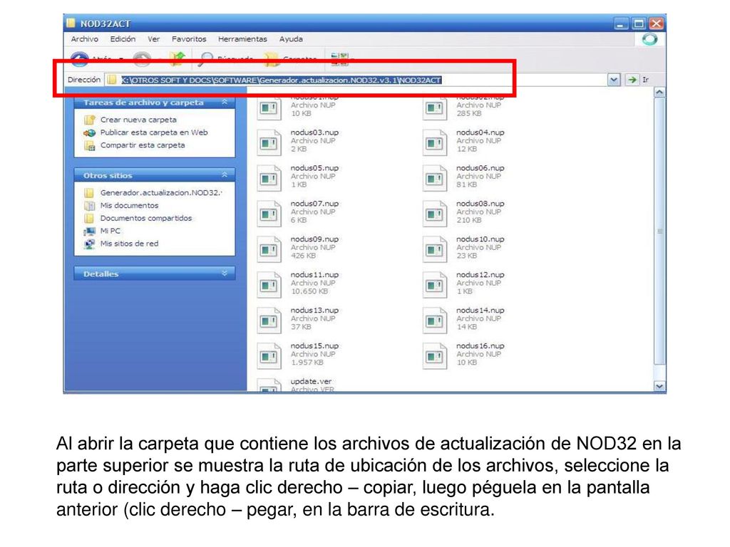Click the Windows logo throbber icon
The image size is (730, 547).
[650, 39]
